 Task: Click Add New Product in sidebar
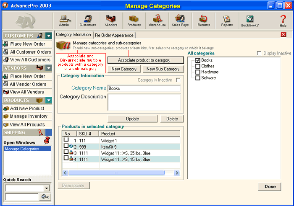pos(27,108)
